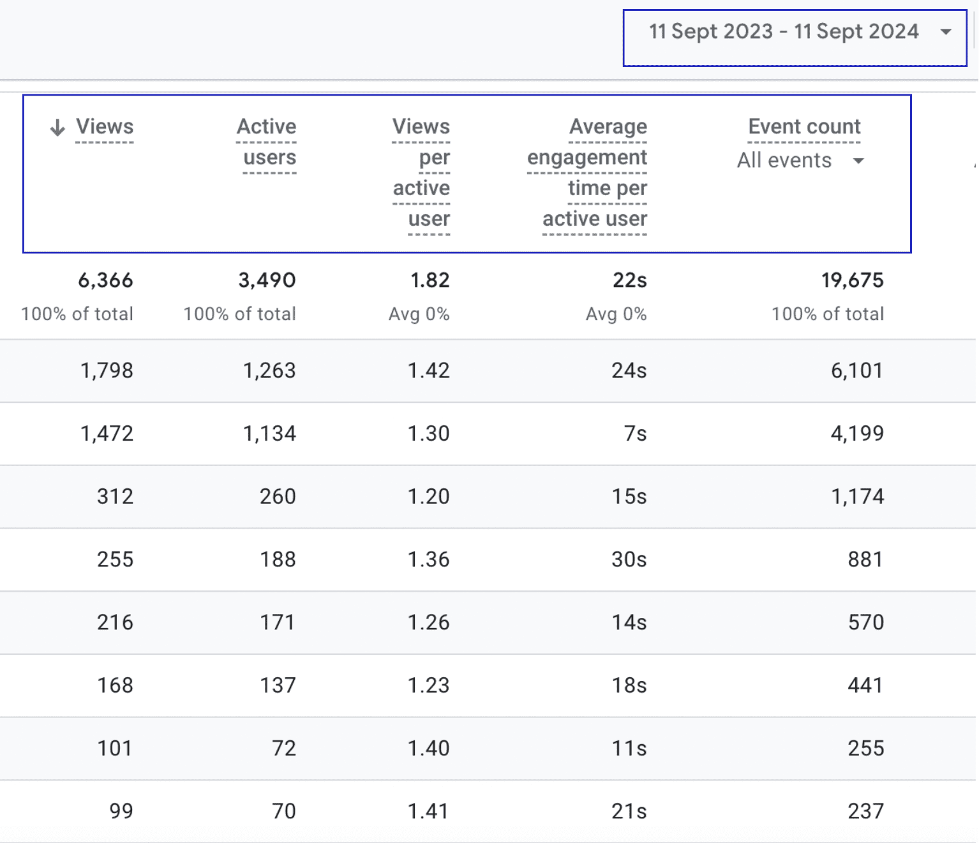Click the descending sort arrow beside Views
Image resolution: width=979 pixels, height=843 pixels.
coord(57,128)
